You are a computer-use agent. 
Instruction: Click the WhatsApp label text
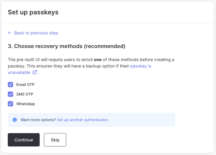click(x=25, y=104)
